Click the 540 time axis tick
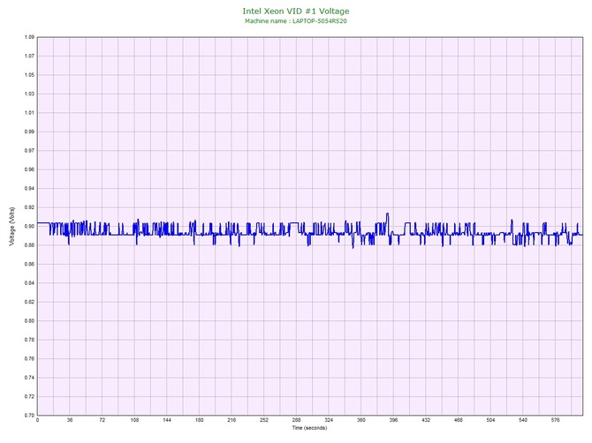 [523, 420]
